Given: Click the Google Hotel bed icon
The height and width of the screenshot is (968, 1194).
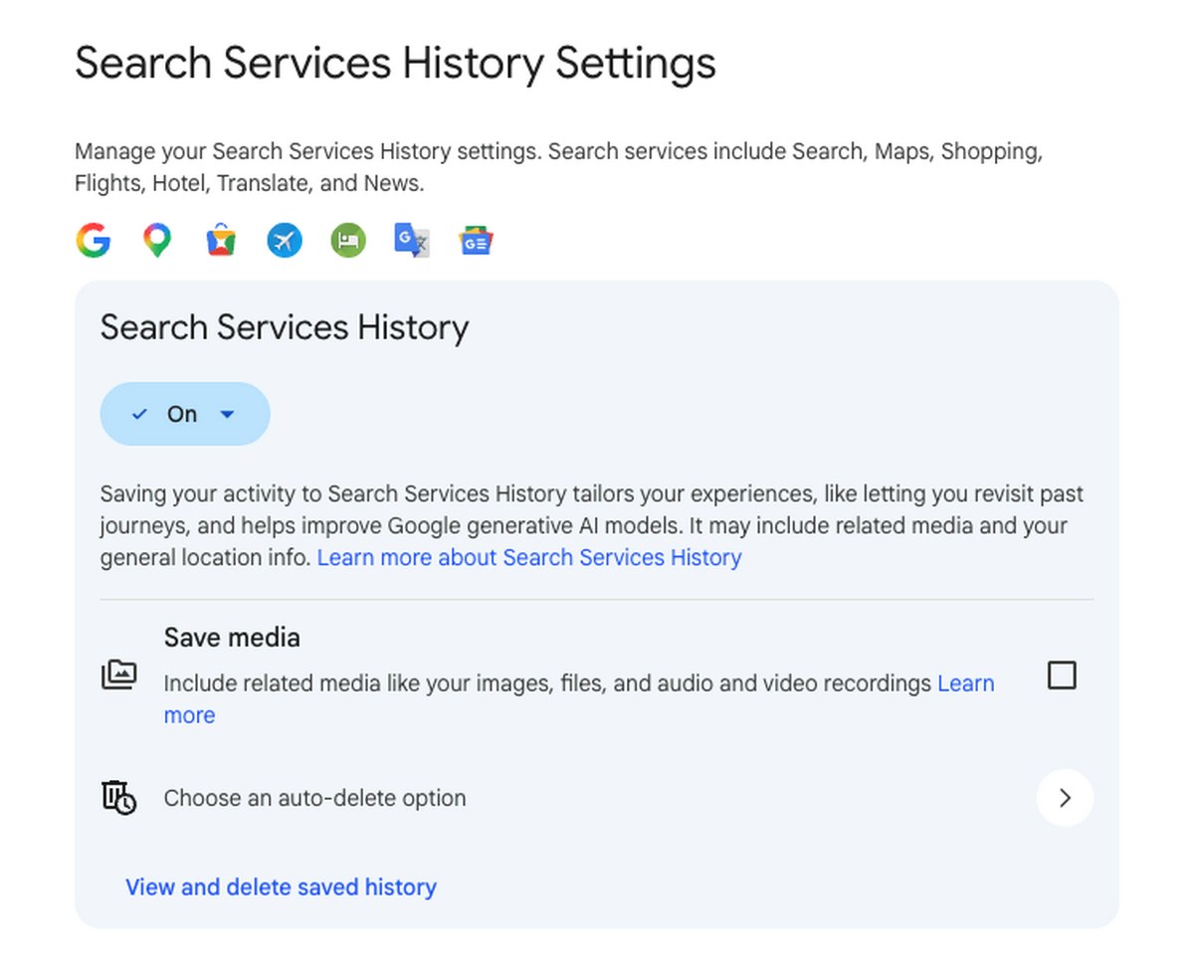Looking at the screenshot, I should click(x=348, y=240).
